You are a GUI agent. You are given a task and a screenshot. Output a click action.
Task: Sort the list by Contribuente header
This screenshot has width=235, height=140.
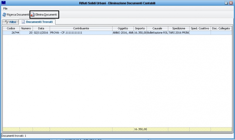pos(81,28)
